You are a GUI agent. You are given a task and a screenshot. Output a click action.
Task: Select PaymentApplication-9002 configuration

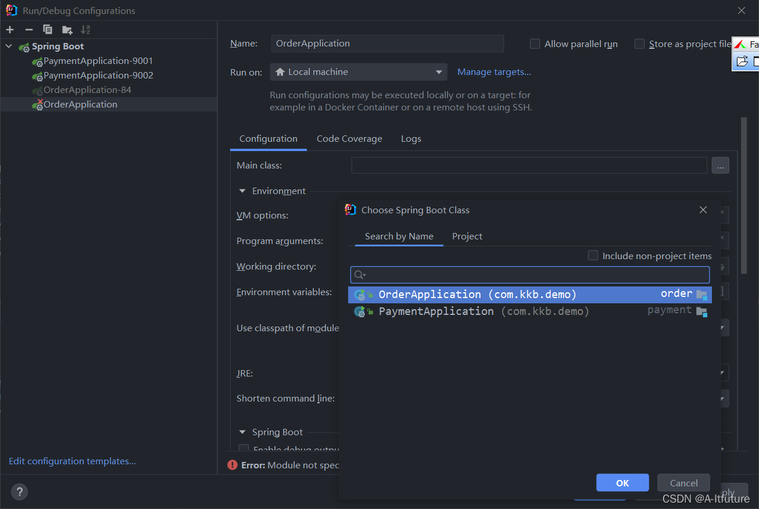click(109, 76)
